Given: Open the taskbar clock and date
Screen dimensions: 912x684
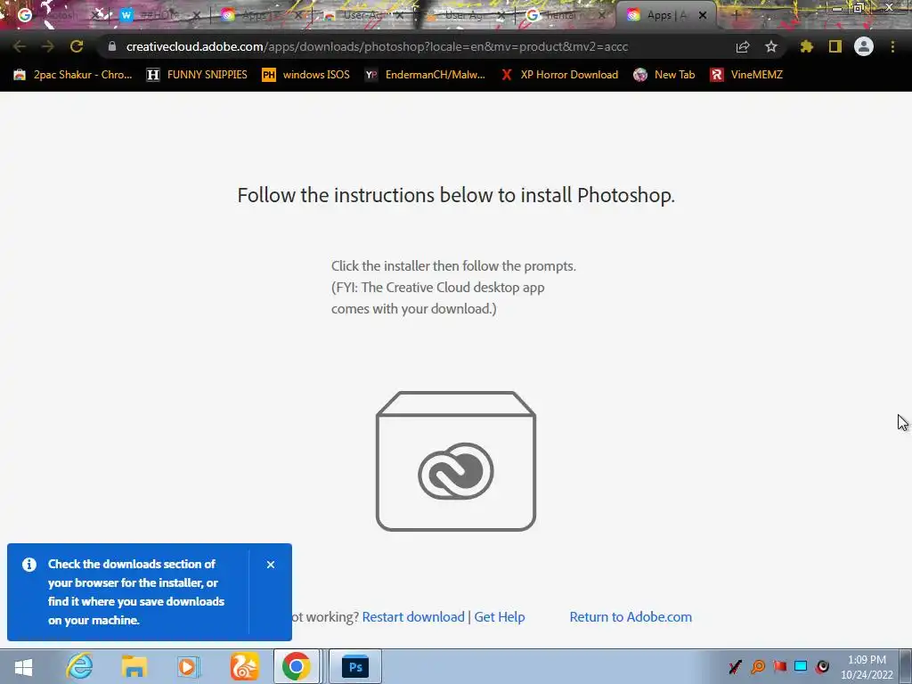Looking at the screenshot, I should click(x=867, y=667).
